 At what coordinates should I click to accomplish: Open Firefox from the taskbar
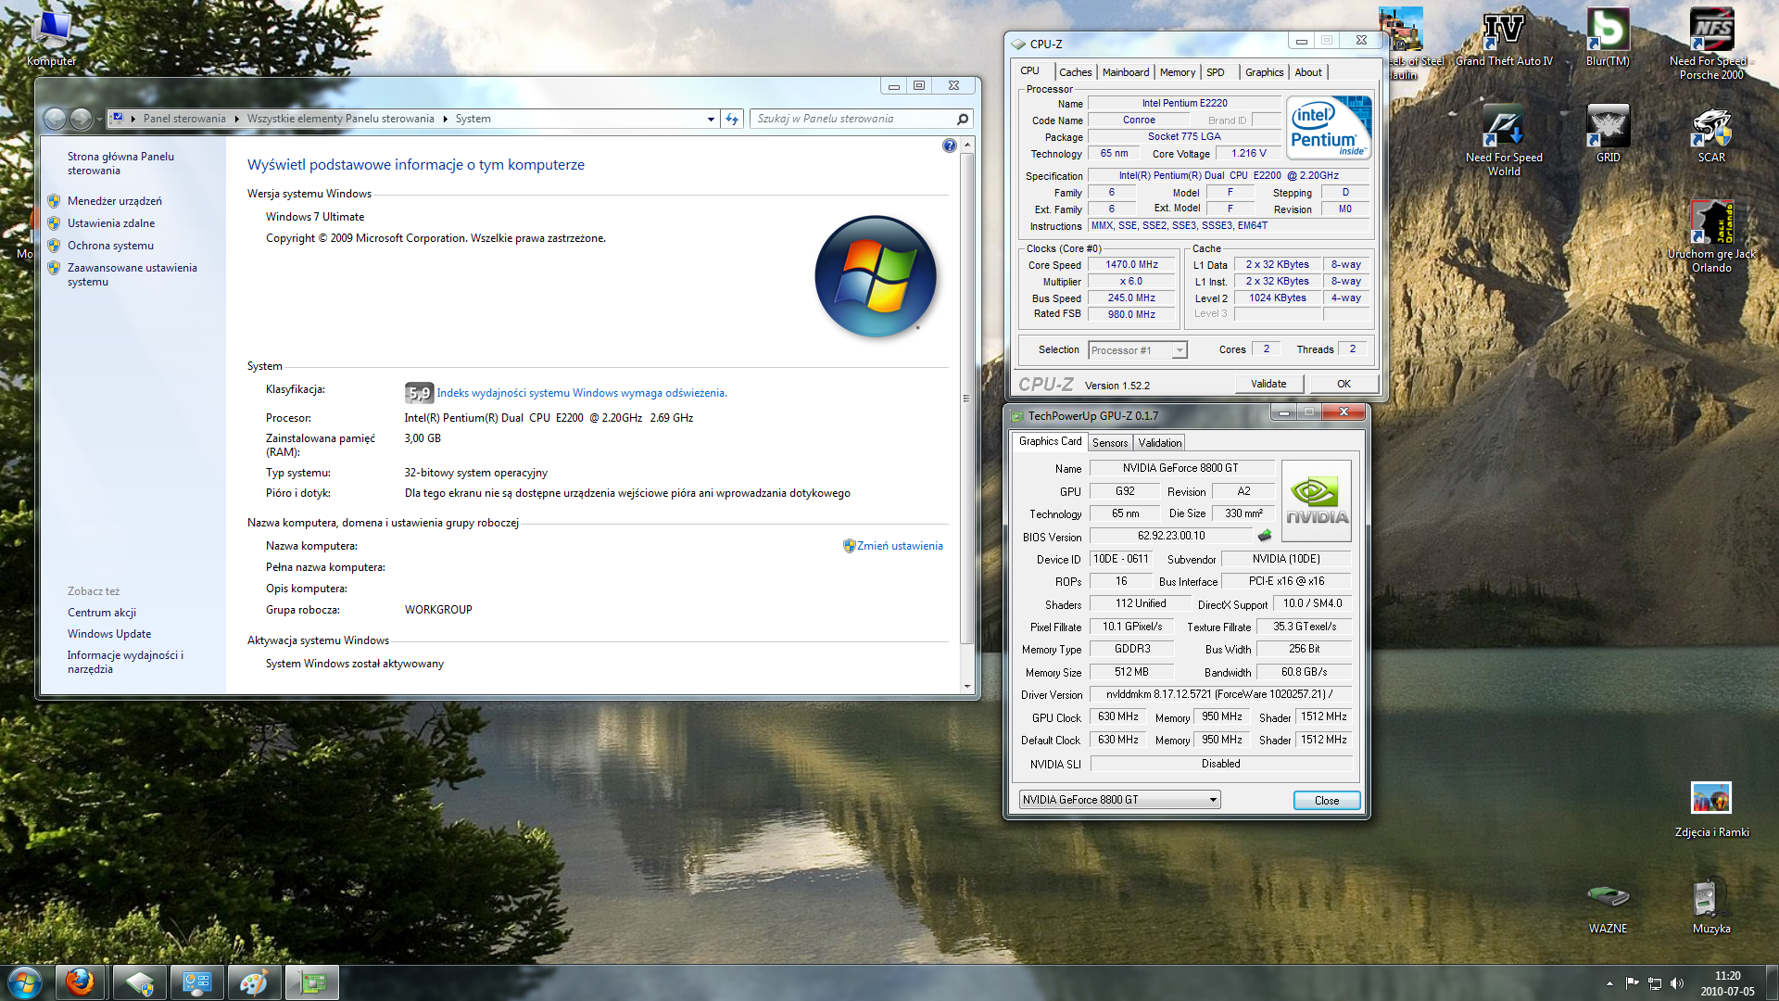click(80, 982)
